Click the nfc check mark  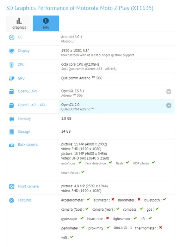[x=150, y=218]
